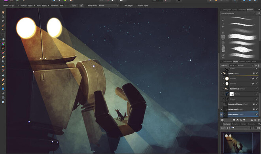This screenshot has height=154, width=261.
Task: Expand the Giant Robot layer
Action: point(221,114)
